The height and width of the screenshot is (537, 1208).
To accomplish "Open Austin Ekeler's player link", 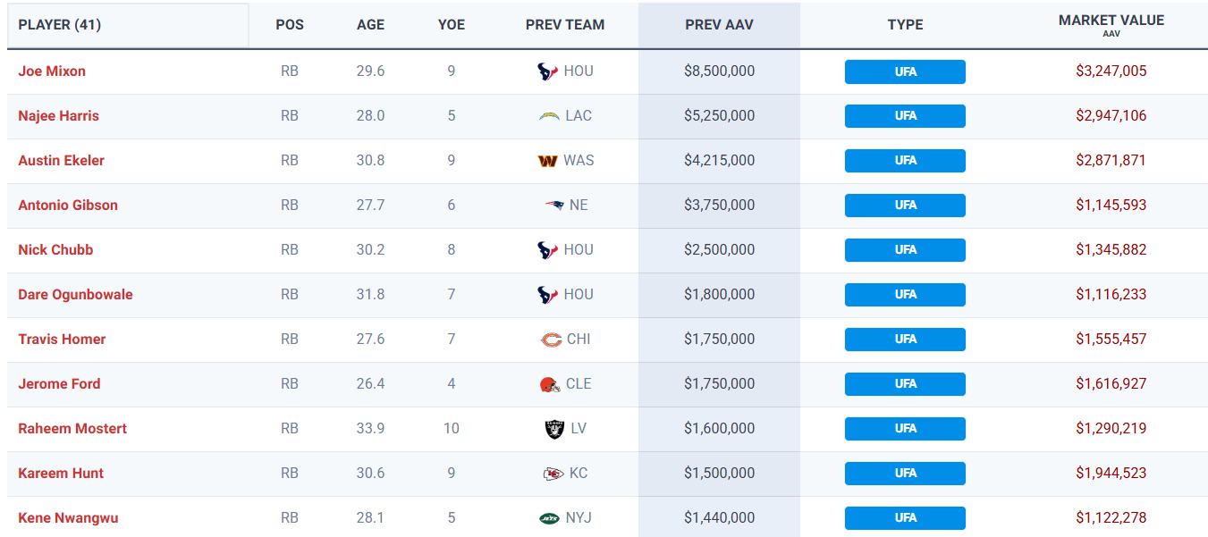I will point(61,161).
